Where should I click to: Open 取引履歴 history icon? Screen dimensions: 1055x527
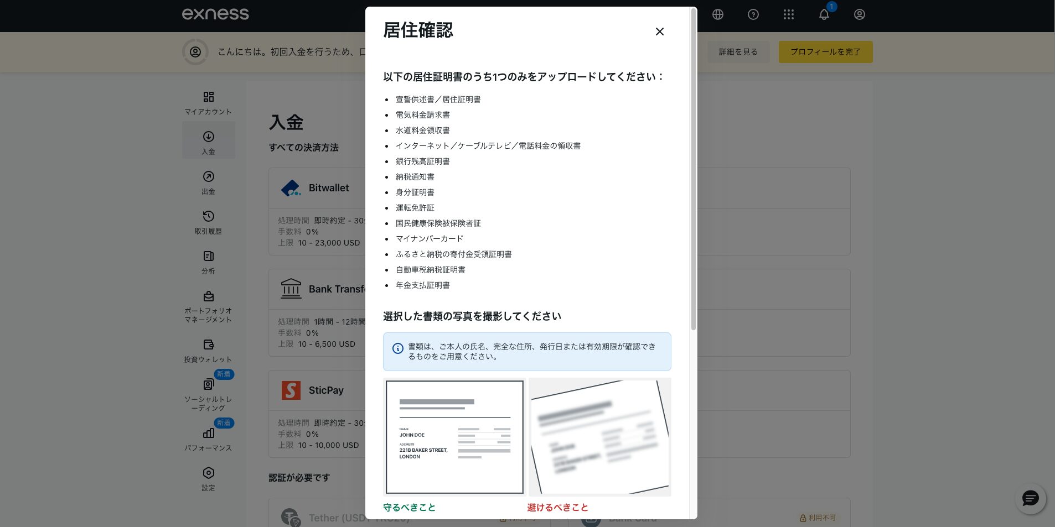point(208,222)
